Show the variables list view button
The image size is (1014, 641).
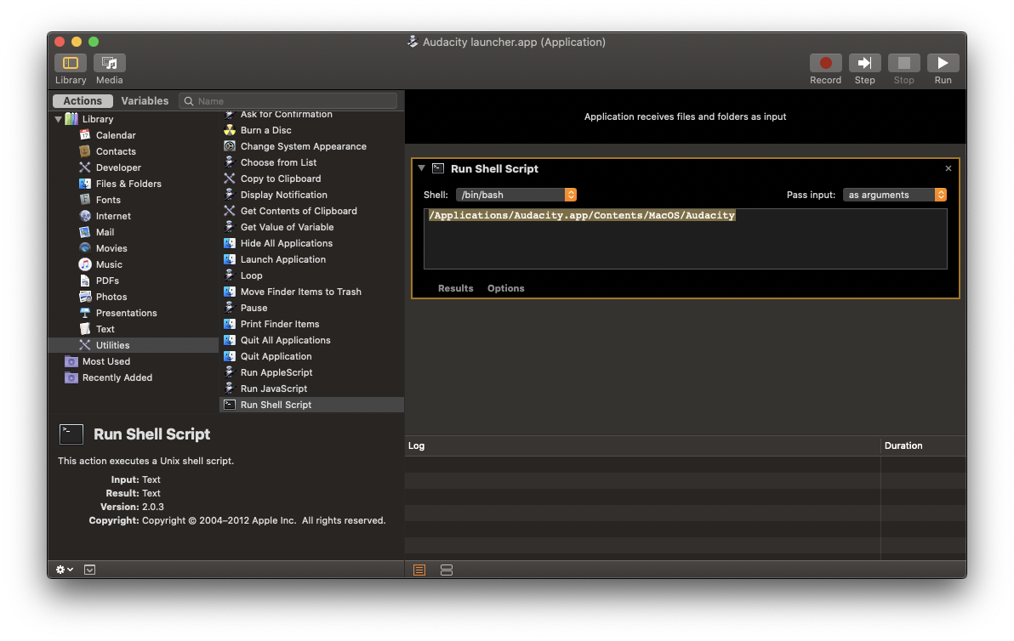point(447,570)
